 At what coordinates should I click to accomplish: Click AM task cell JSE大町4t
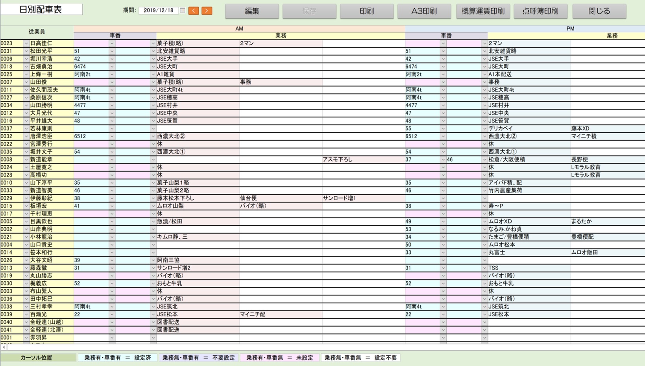point(198,90)
